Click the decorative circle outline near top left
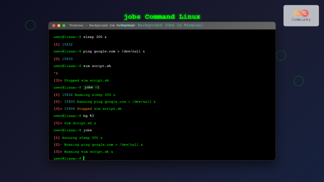 (x=30, y=25)
